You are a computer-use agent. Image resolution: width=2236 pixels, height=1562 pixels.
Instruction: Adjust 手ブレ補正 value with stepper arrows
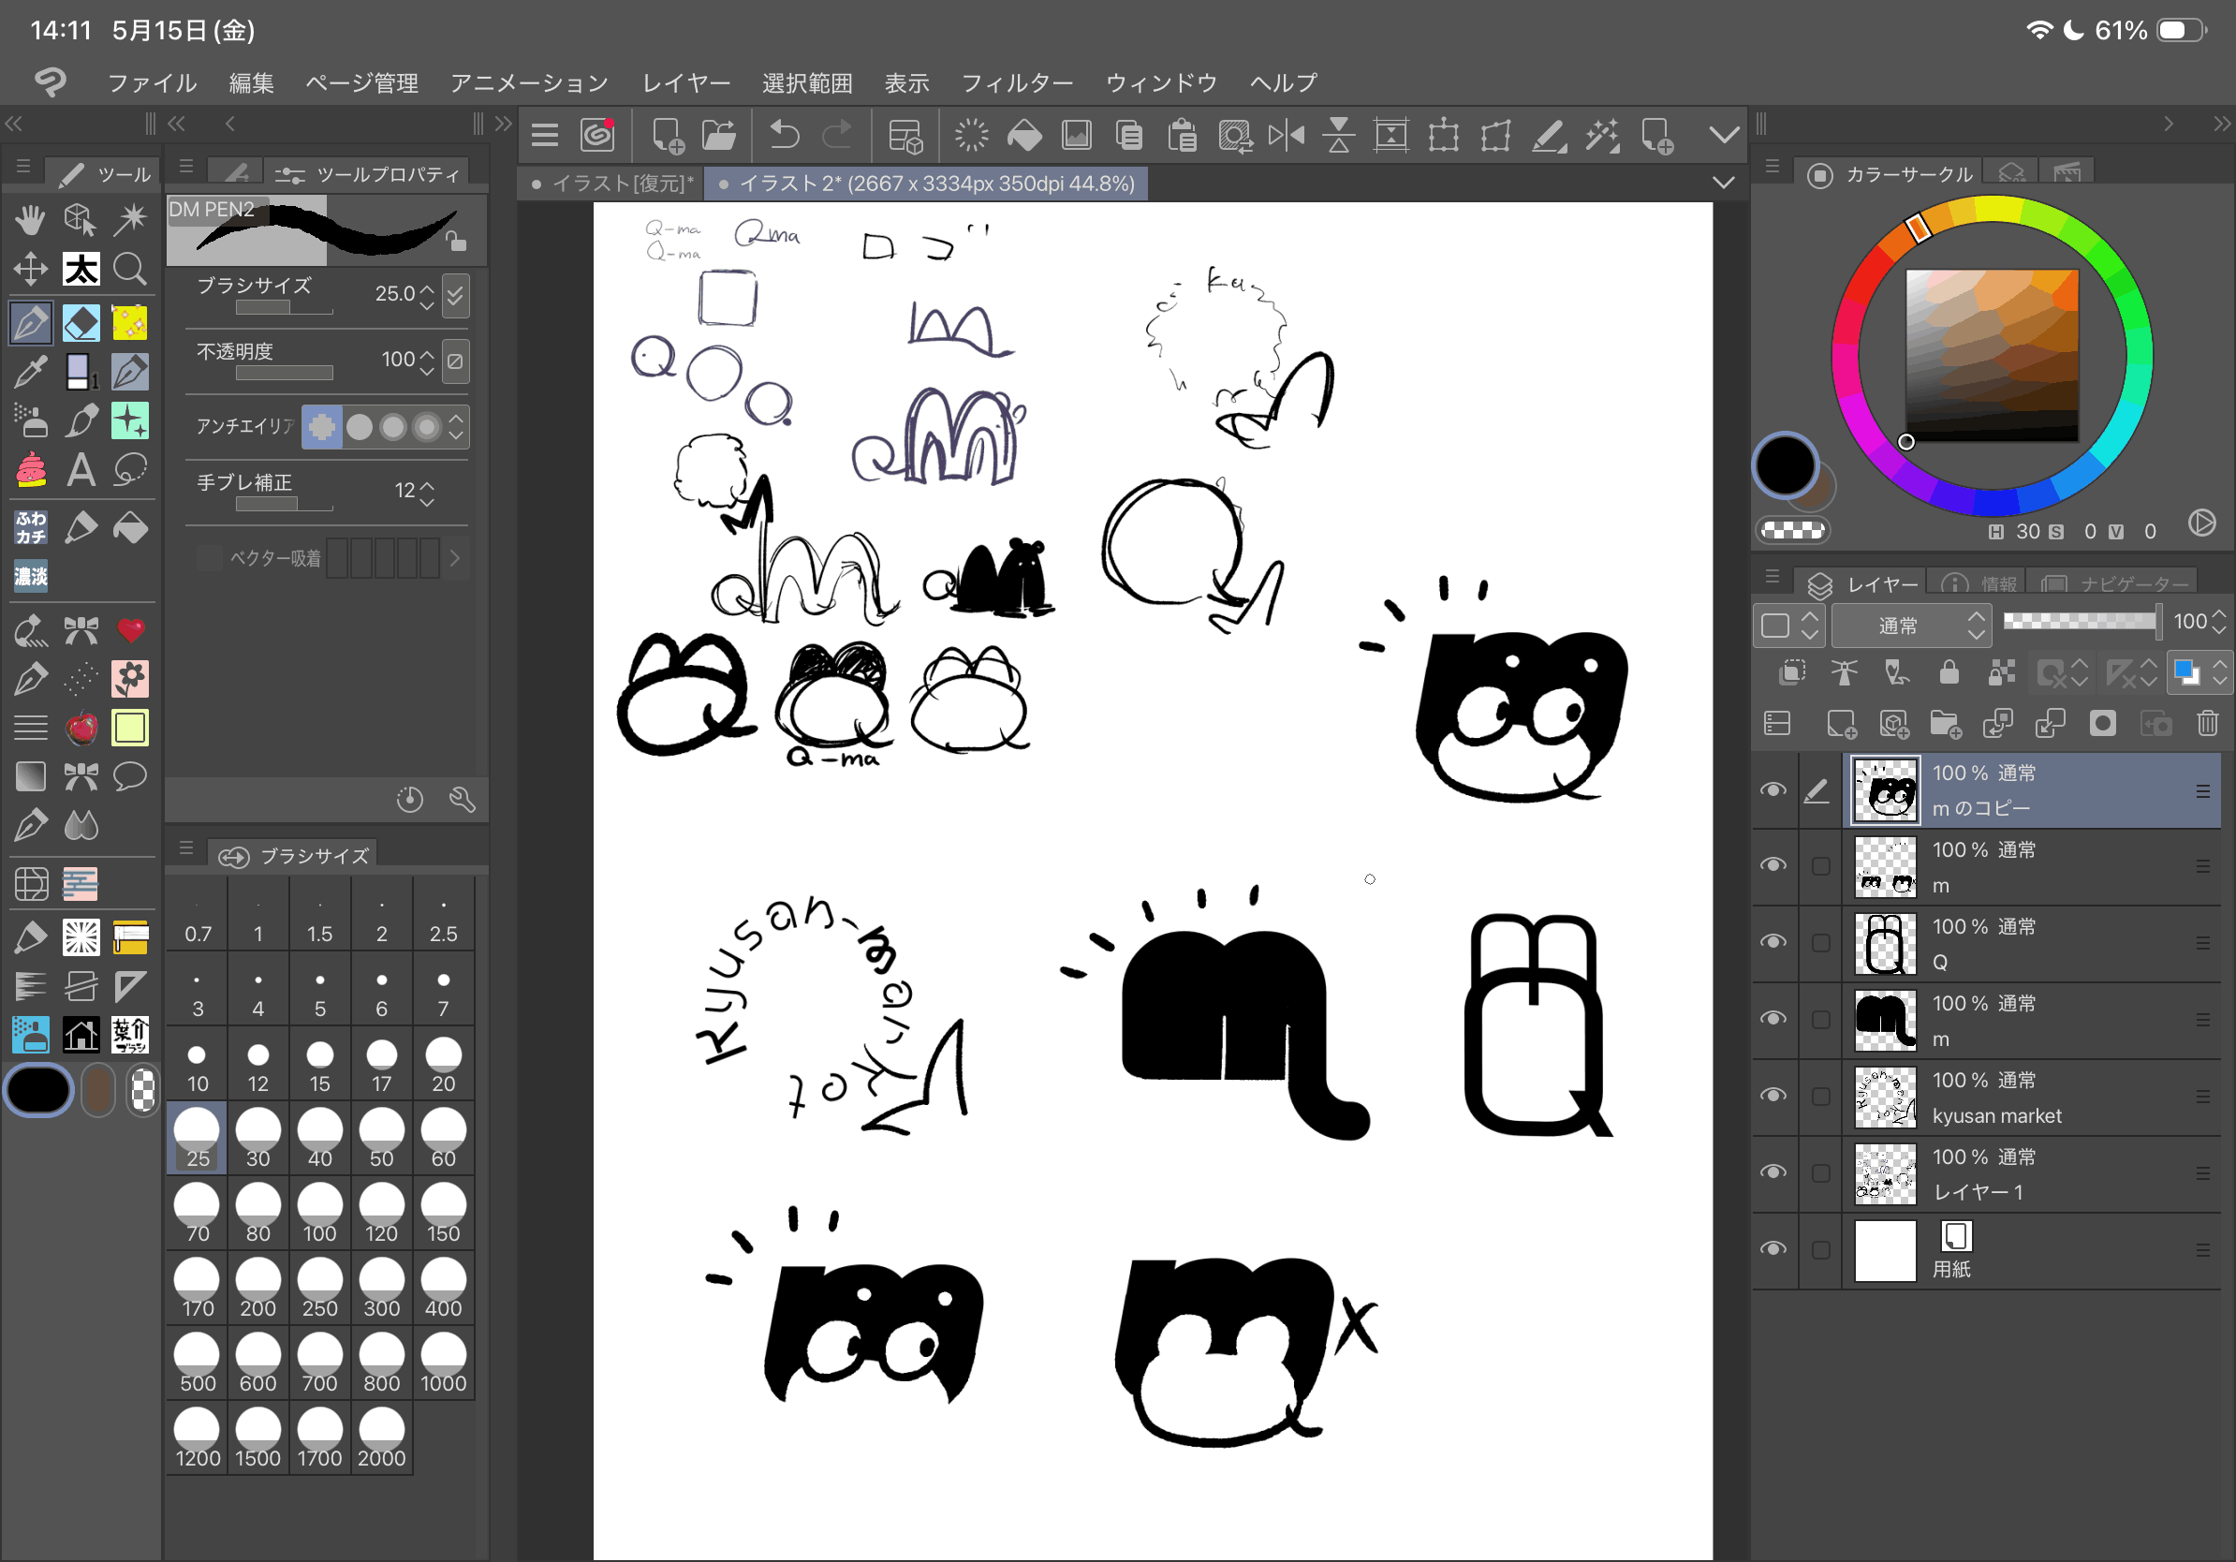pos(427,492)
